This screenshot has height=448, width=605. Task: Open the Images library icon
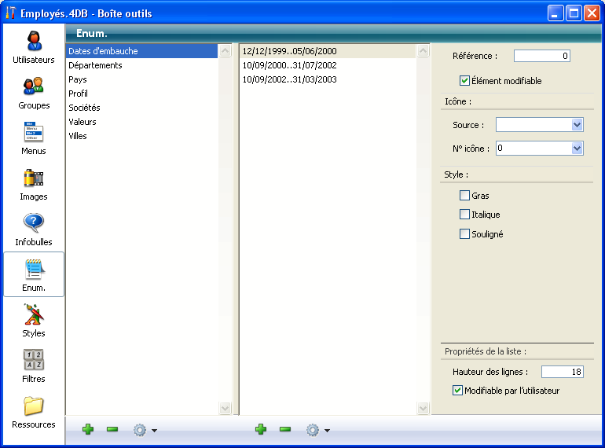34,183
